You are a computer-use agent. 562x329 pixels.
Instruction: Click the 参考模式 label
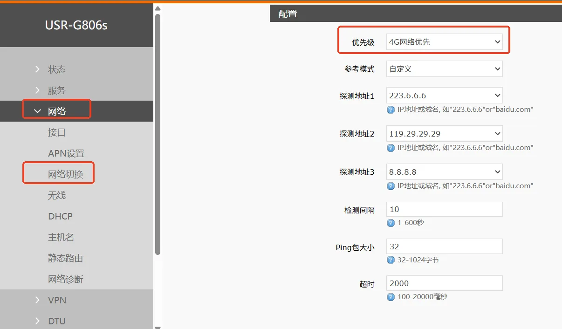359,69
